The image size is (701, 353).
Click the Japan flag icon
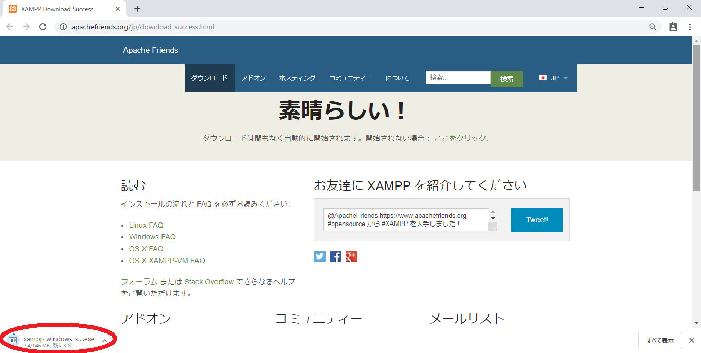(543, 78)
